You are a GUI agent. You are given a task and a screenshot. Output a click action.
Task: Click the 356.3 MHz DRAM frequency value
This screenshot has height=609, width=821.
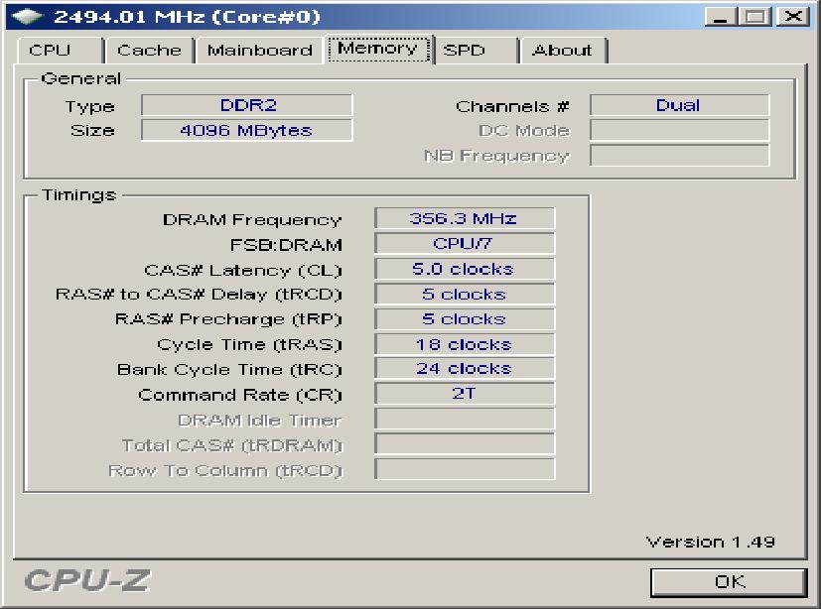click(465, 218)
